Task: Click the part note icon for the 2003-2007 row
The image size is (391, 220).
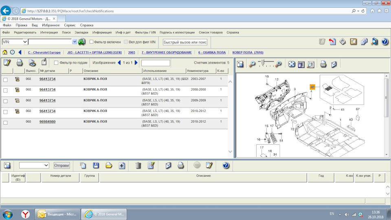Action: pos(17,79)
